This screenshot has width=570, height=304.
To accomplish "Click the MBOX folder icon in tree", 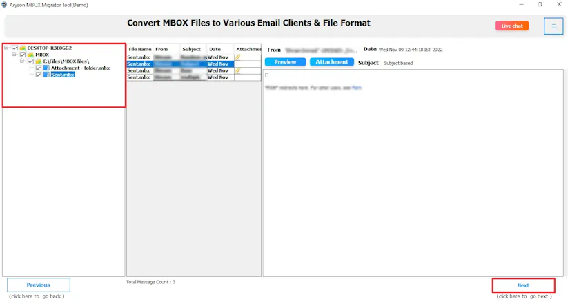I will point(30,55).
